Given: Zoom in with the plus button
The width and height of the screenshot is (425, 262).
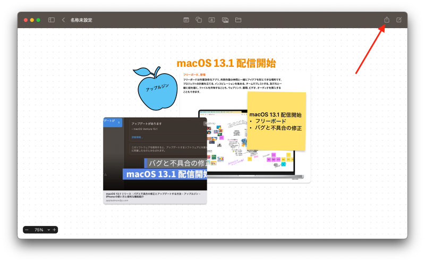Looking at the screenshot, I should tap(55, 230).
